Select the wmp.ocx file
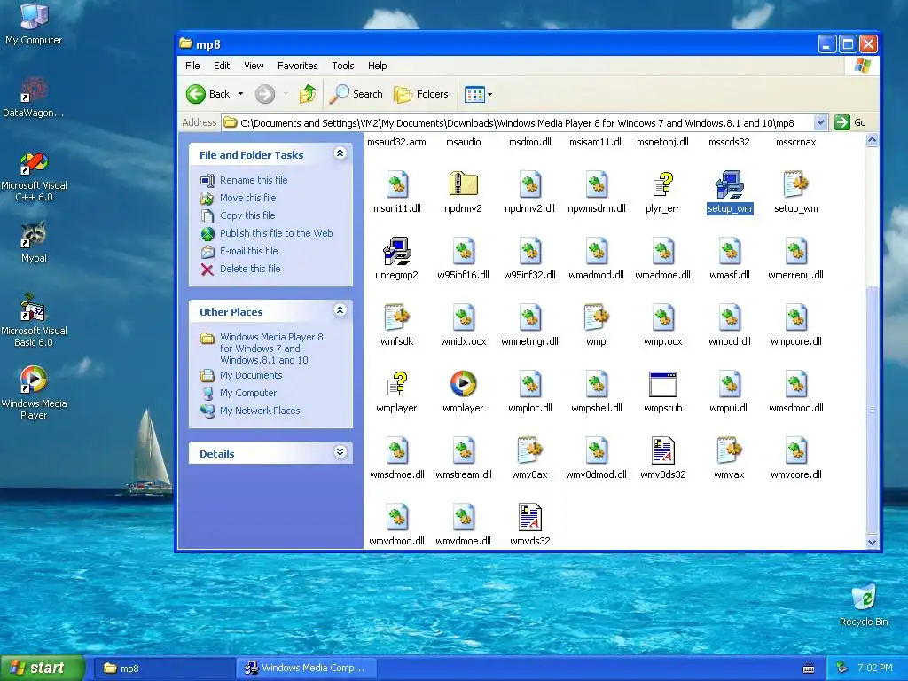Screen dimensions: 908x681 (663, 325)
